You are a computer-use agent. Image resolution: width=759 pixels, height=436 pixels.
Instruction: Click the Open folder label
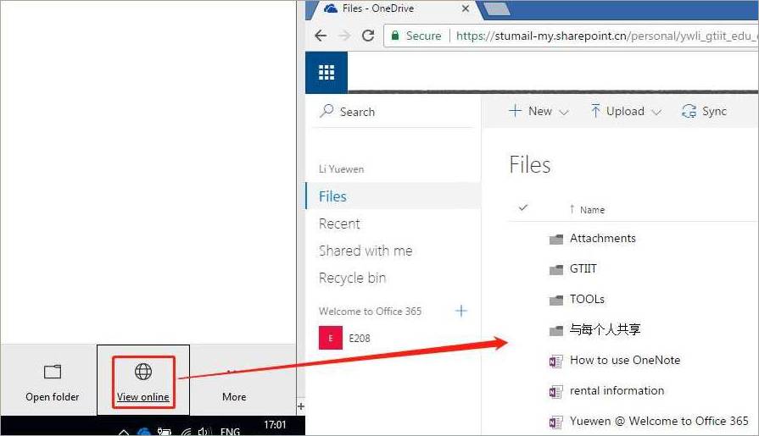click(53, 397)
